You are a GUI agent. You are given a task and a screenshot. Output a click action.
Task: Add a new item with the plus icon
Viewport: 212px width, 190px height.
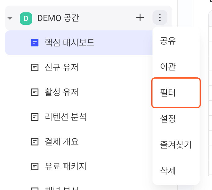click(140, 17)
